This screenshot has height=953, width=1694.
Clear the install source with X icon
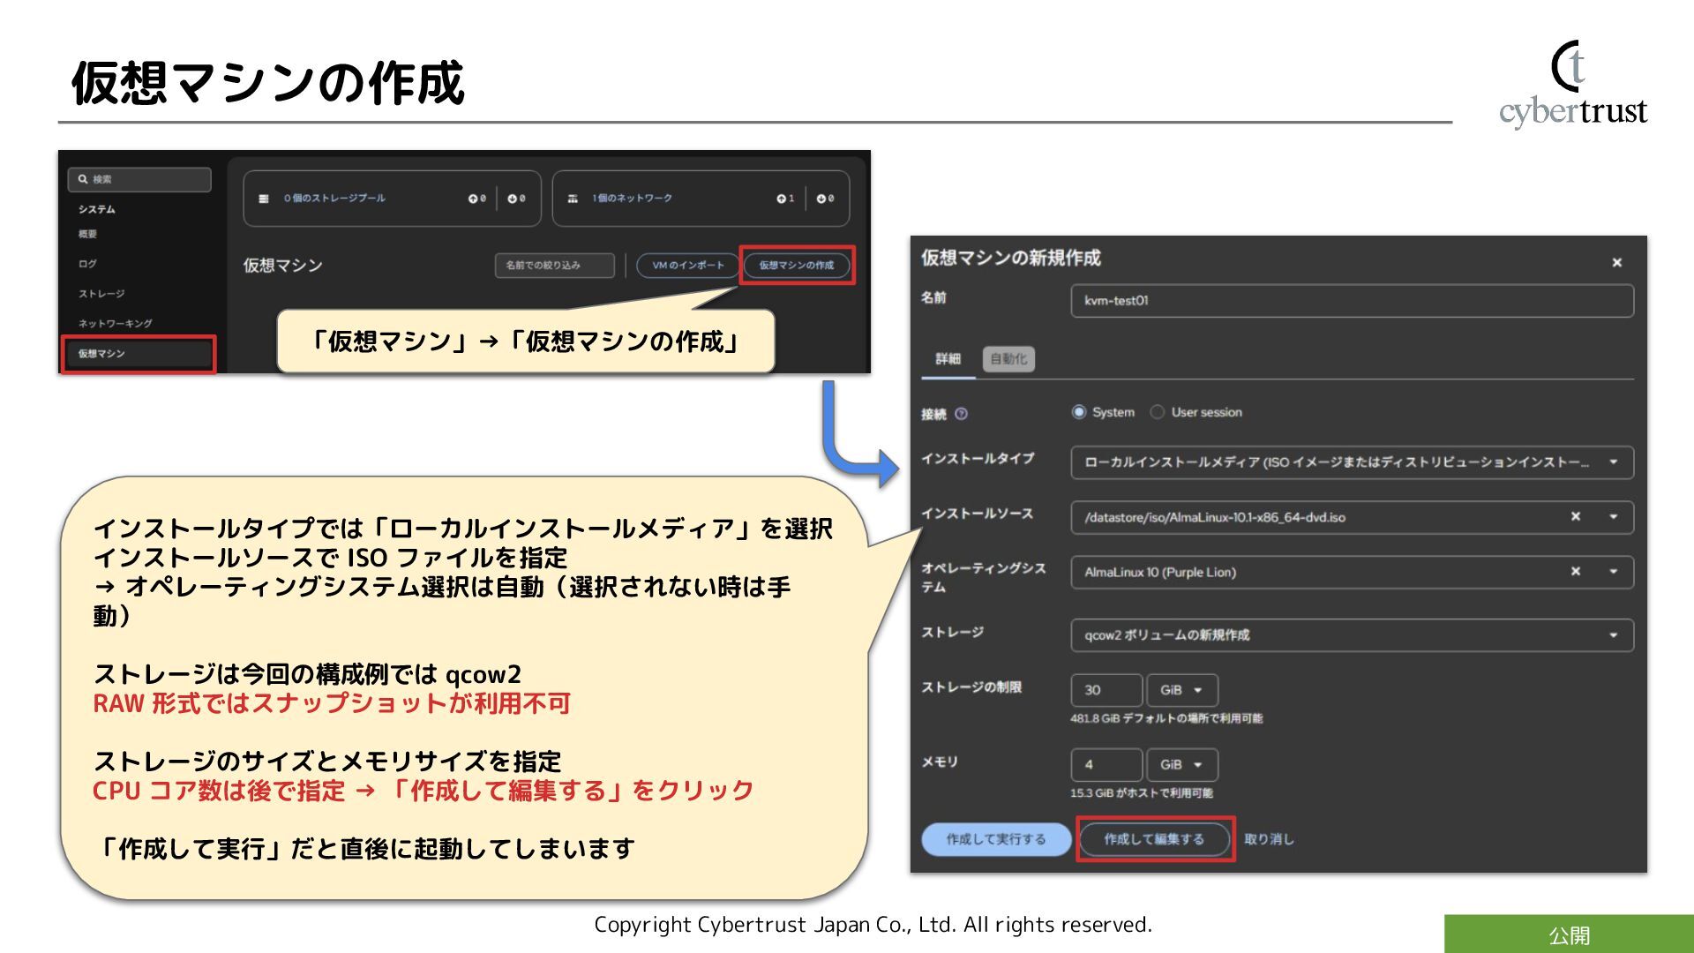click(x=1575, y=517)
